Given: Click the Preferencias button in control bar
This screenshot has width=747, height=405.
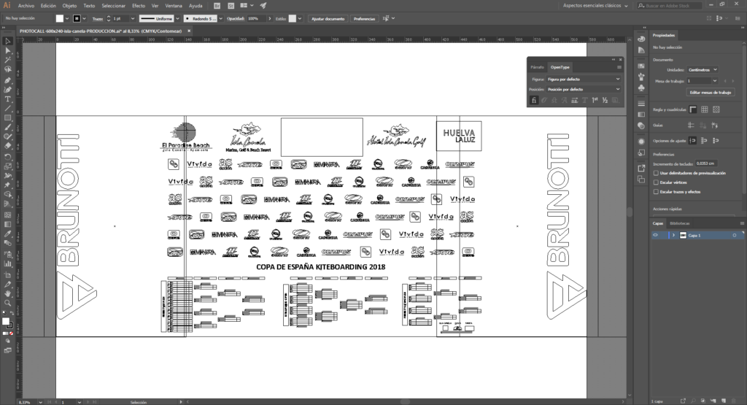Looking at the screenshot, I should click(x=365, y=18).
